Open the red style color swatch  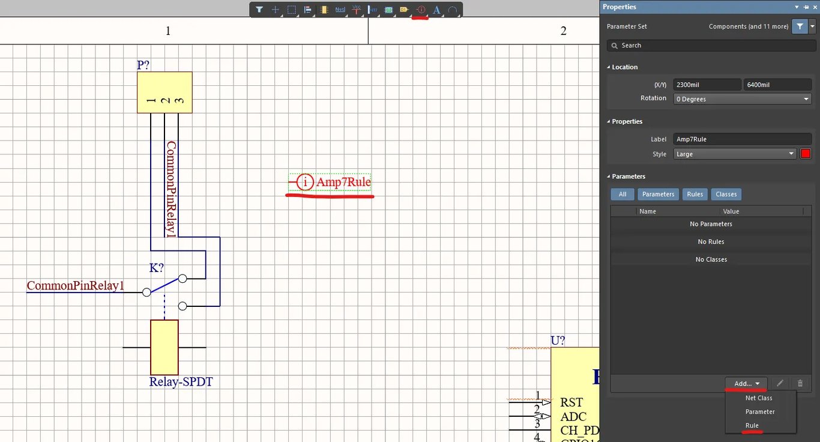(806, 154)
